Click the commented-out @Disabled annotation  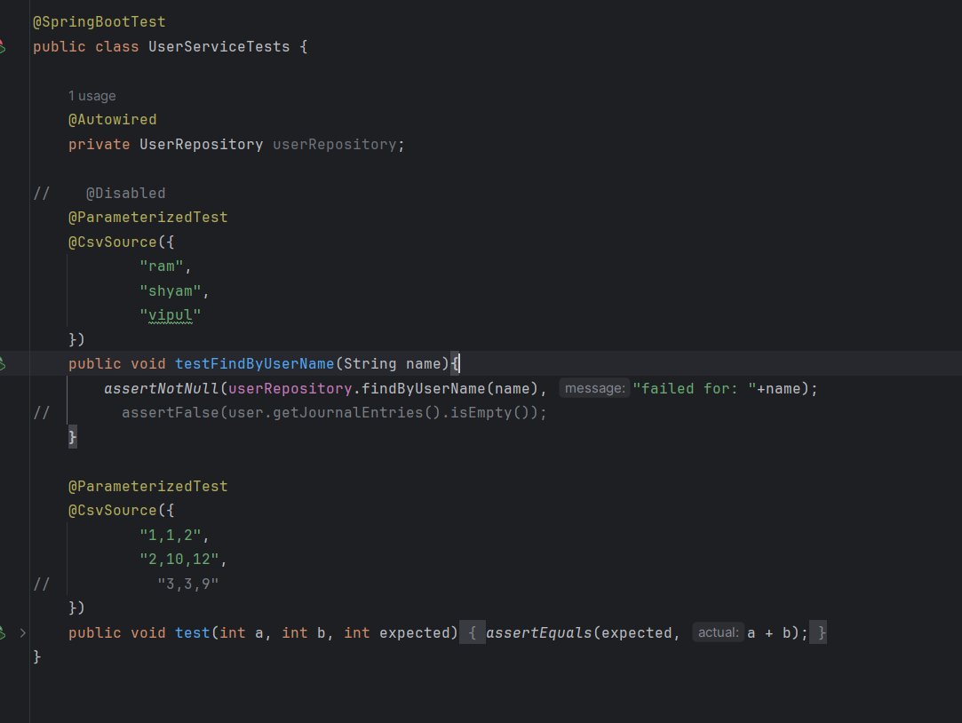126,193
